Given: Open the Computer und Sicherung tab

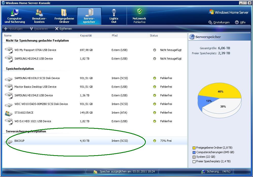Looking at the screenshot, I should coord(15,16).
